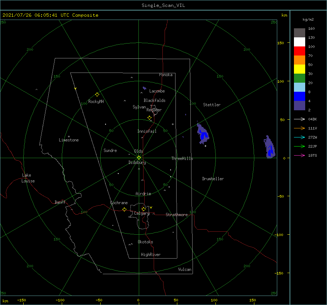Click the 18TS legend label
This screenshot has height=305, width=327.
coord(312,156)
